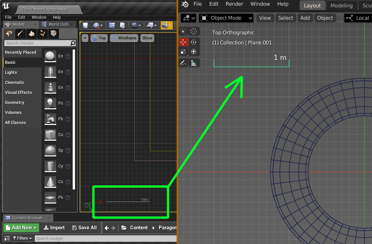Open Blender's editor type dropdown
Image resolution: width=372 pixels, height=244 pixels.
(x=189, y=18)
